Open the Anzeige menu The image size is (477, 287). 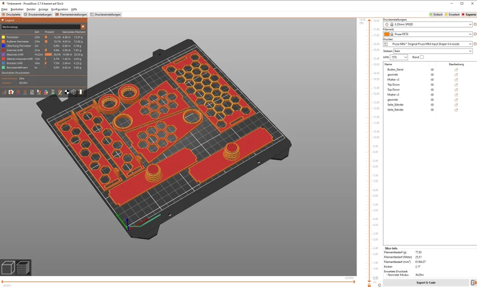43,10
